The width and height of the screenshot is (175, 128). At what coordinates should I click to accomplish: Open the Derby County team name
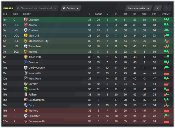[x=37, y=68]
